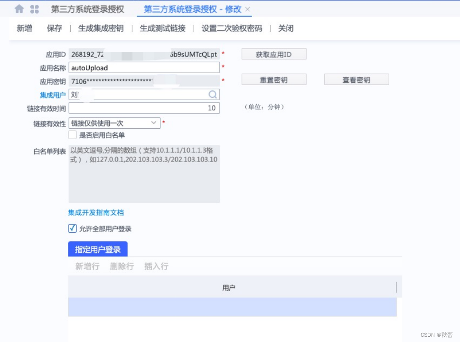Image resolution: width=460 pixels, height=342 pixels.
Task: Click the 获取应用ID button
Action: (x=274, y=54)
